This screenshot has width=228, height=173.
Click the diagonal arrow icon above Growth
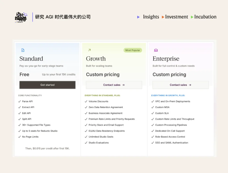[x=89, y=50]
